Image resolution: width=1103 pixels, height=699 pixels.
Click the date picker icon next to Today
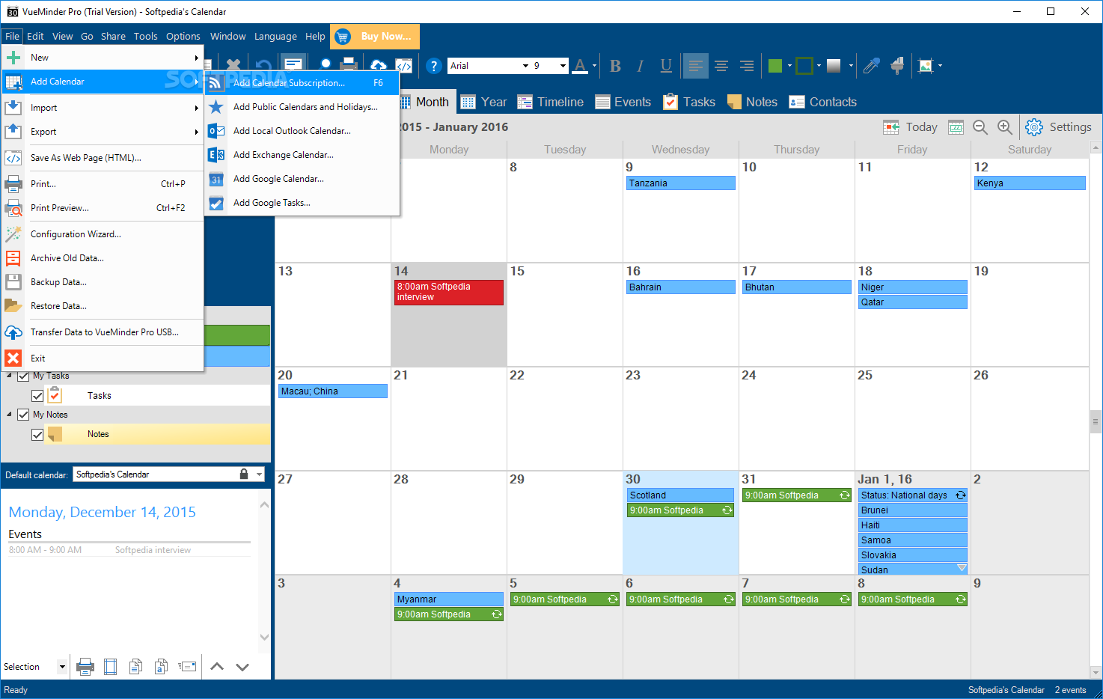(x=956, y=127)
